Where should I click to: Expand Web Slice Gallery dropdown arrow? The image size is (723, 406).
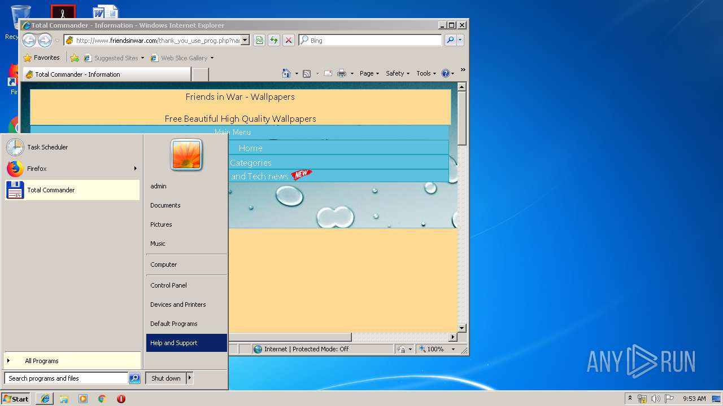[212, 58]
